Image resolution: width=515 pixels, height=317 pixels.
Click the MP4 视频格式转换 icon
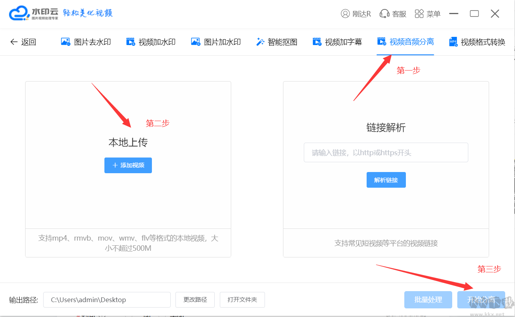[453, 42]
